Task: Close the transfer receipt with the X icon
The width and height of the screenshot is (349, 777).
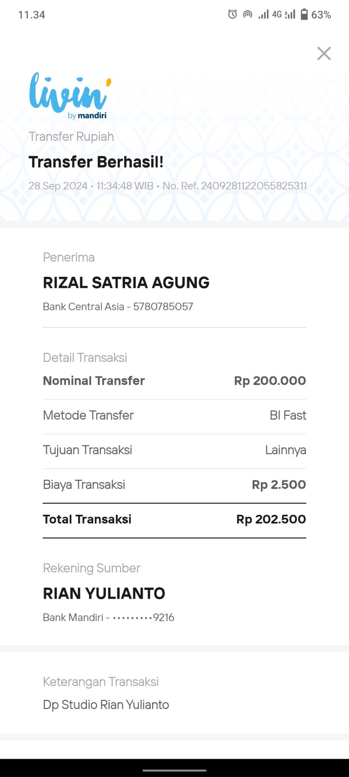Action: pos(324,53)
